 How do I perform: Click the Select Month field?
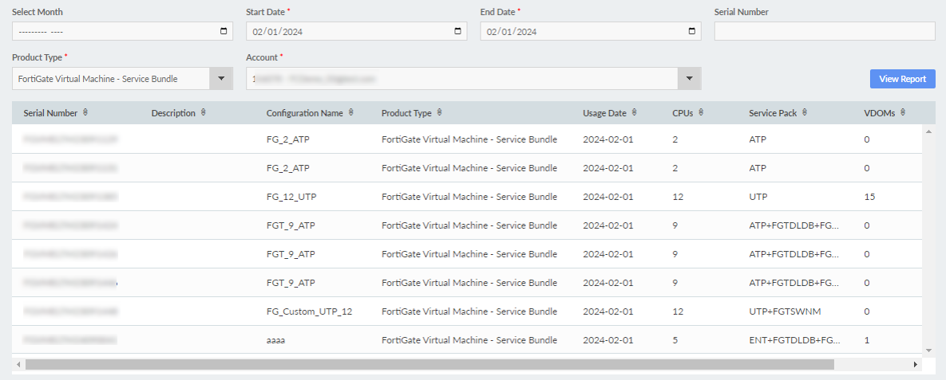coord(122,31)
